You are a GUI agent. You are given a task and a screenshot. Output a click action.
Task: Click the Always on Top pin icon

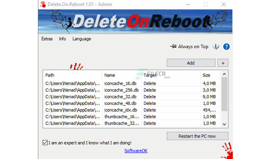pyautogui.click(x=173, y=46)
